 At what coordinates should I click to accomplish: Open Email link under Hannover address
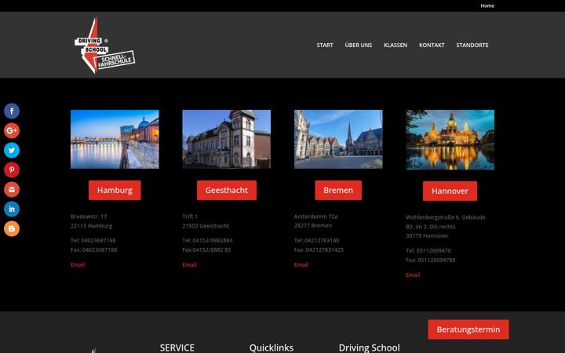pyautogui.click(x=413, y=275)
